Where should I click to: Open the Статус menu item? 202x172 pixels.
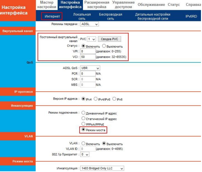pos(174,4)
